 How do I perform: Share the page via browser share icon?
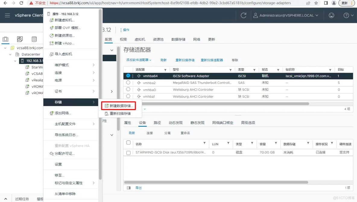[x=308, y=3]
